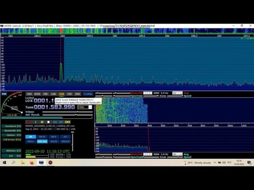This screenshot has height=190, width=254.
Task: Click the upper RBW stepper arrows
Action: click(x=148, y=93)
